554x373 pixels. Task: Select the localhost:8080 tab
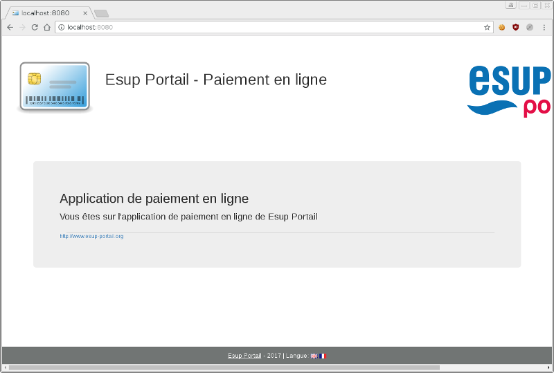point(45,13)
